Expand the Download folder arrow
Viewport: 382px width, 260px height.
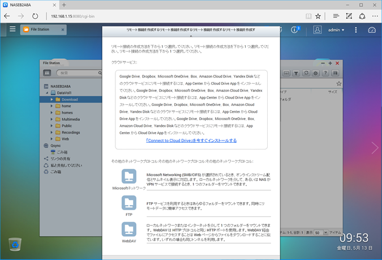click(51, 100)
